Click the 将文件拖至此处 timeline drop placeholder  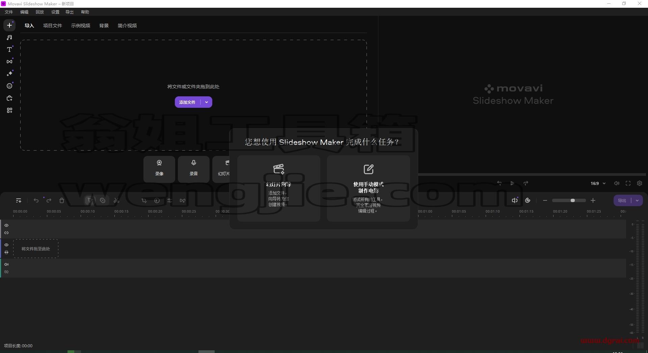(x=36, y=249)
